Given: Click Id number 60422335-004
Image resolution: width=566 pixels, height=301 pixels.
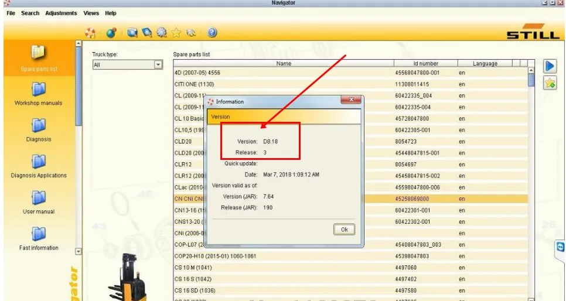Looking at the screenshot, I should pos(413,107).
